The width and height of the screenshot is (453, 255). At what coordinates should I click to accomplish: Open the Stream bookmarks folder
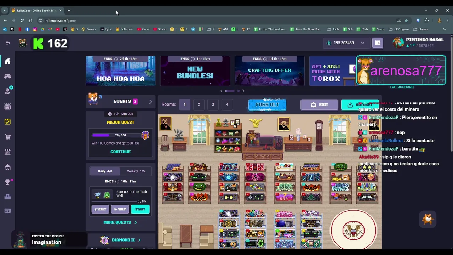pos(420,29)
